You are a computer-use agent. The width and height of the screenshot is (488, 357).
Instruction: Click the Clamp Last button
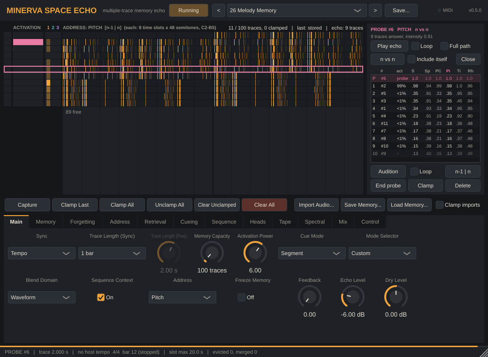click(x=75, y=205)
